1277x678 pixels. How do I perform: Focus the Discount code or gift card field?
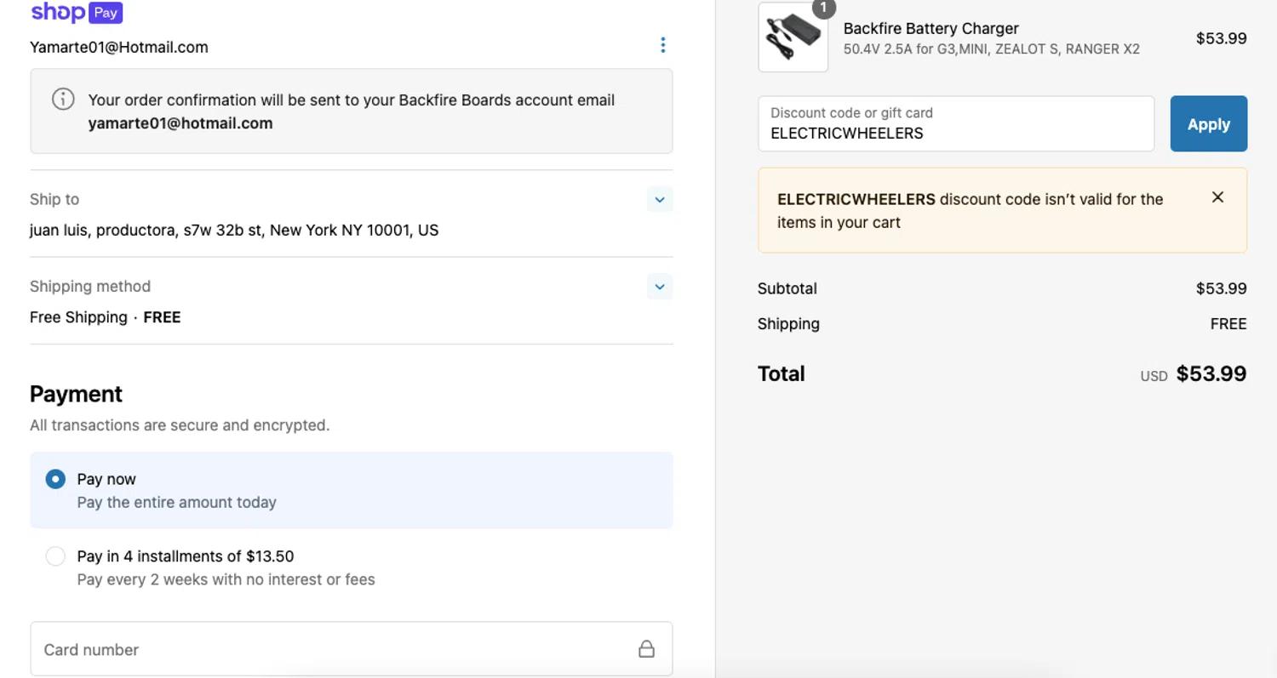(955, 124)
